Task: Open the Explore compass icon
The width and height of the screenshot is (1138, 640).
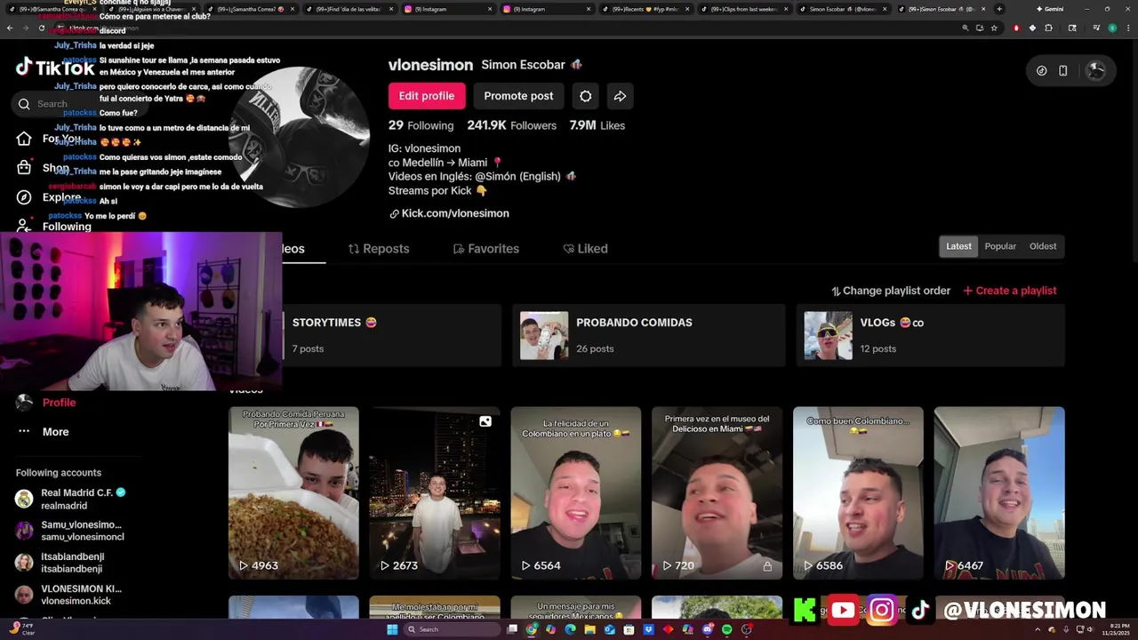Action: (x=24, y=197)
